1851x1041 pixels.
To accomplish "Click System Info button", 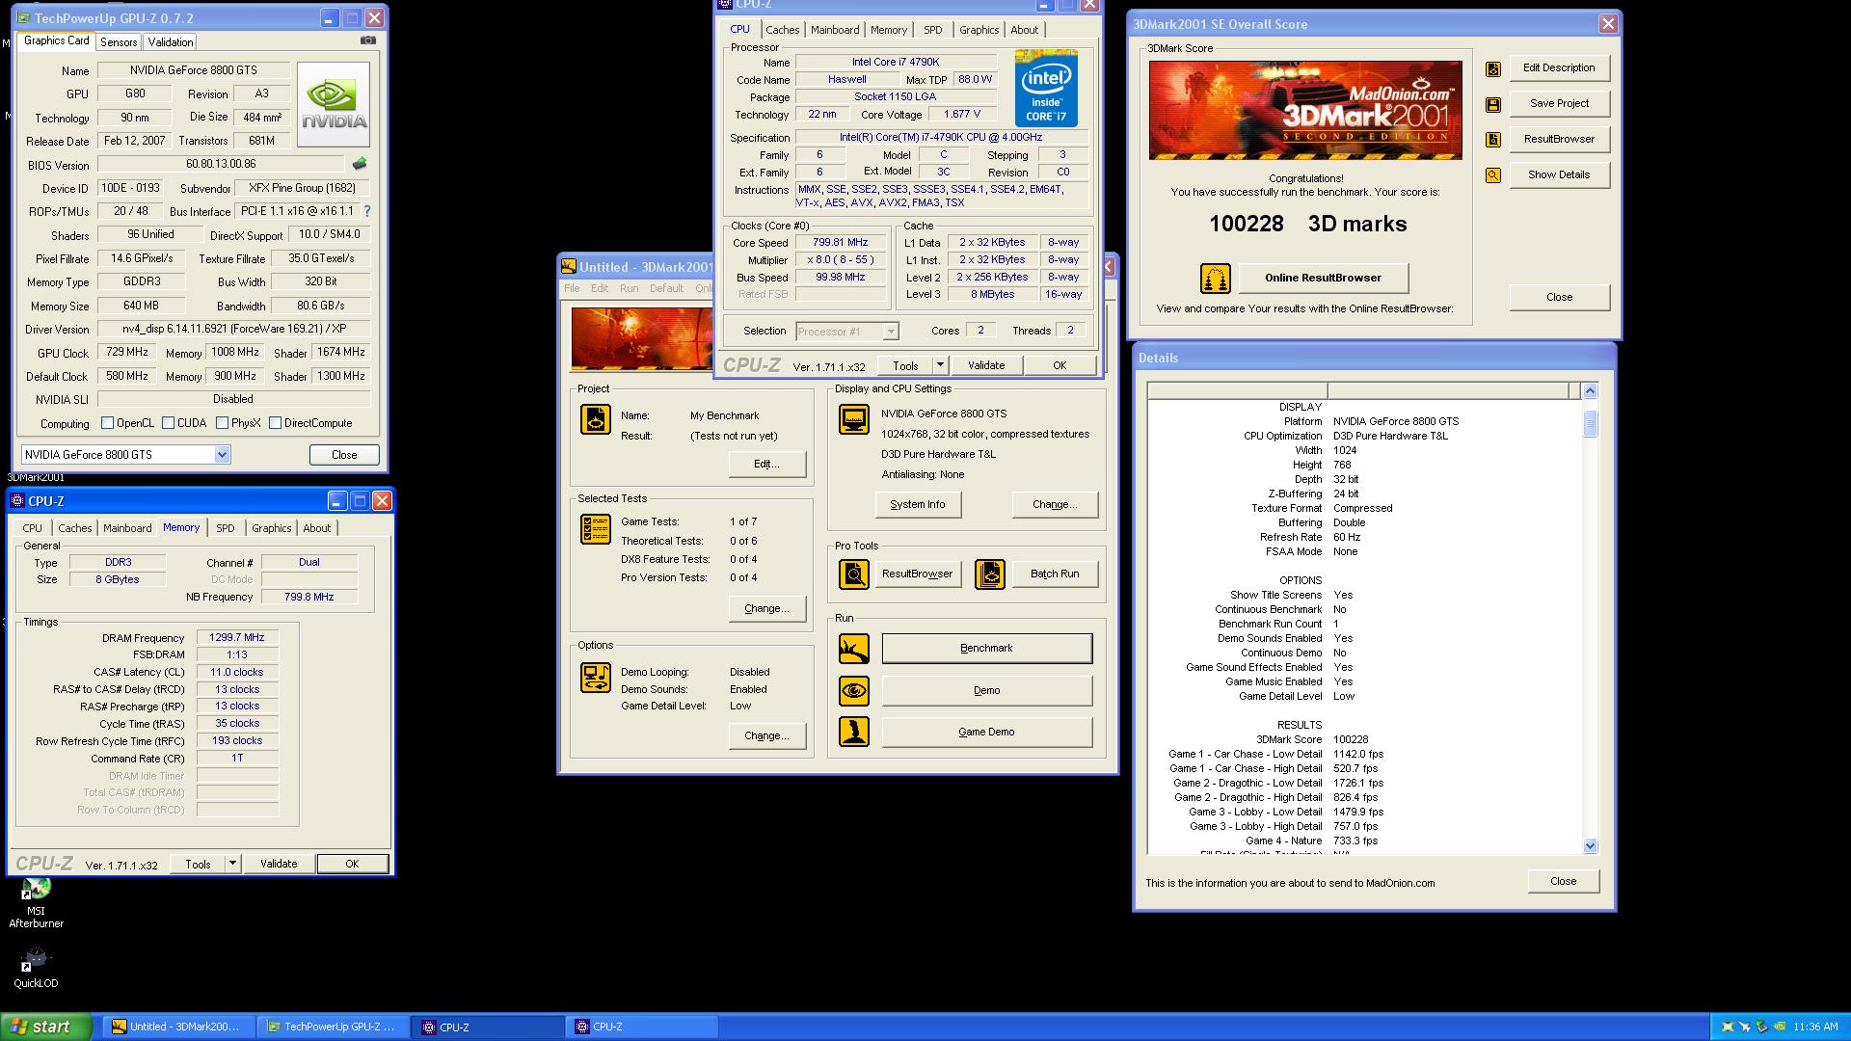I will pos(918,504).
